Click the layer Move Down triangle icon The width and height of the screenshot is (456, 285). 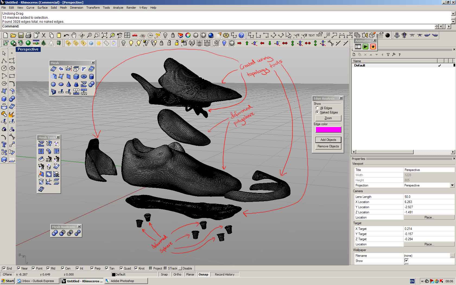click(x=376, y=55)
